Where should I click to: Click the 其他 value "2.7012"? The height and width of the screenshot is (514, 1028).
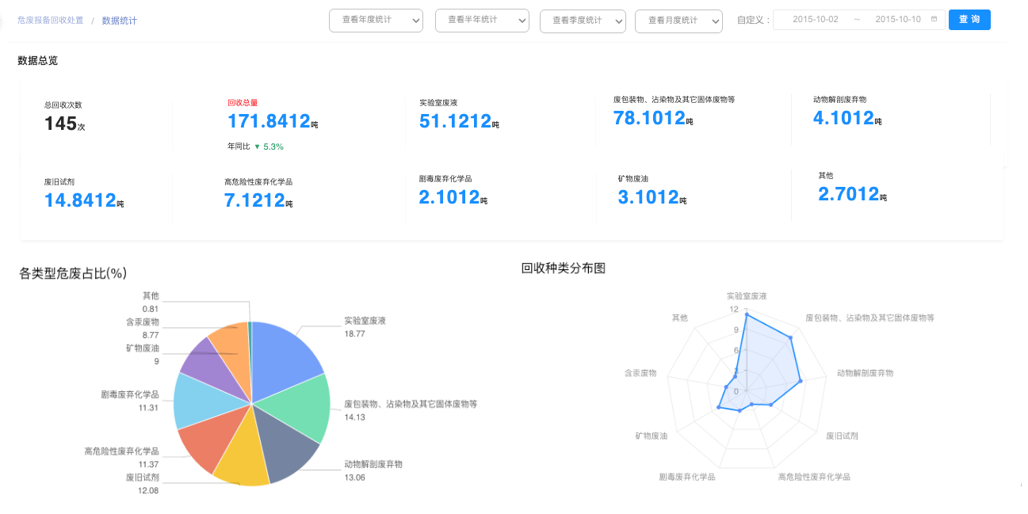click(849, 194)
